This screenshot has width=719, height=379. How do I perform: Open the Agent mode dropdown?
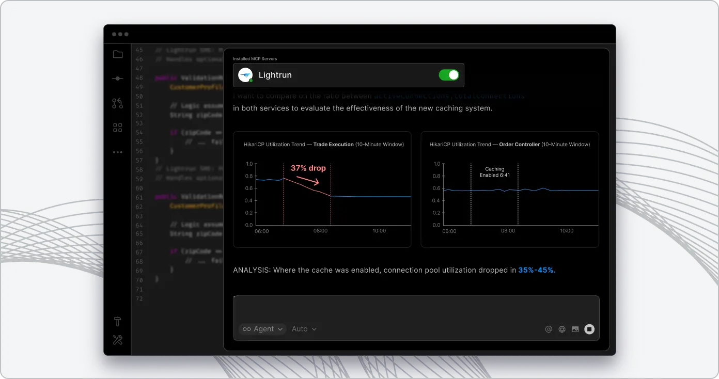pos(262,329)
